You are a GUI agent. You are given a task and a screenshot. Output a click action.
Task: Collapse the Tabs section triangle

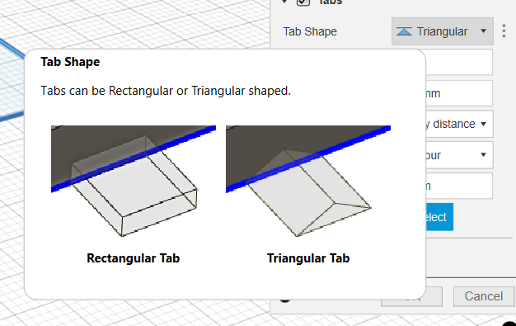coord(284,2)
